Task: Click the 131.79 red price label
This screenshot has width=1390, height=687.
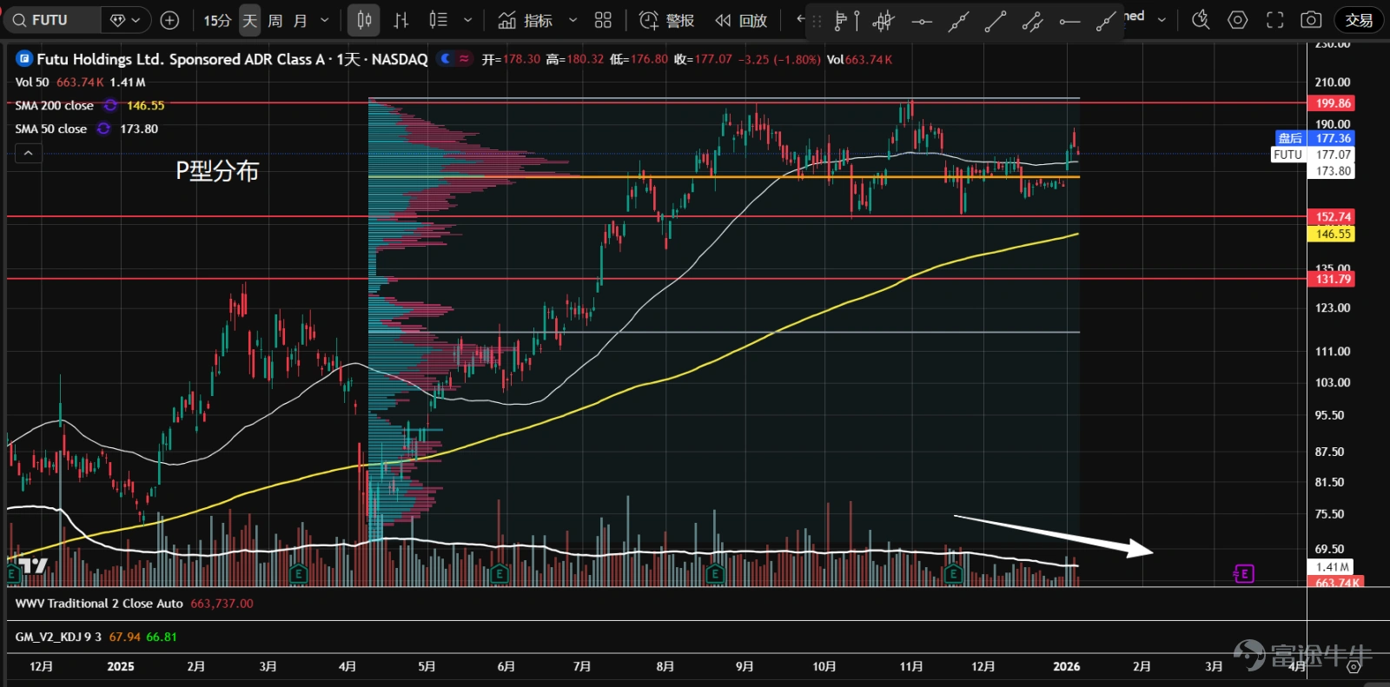Action: (1333, 279)
